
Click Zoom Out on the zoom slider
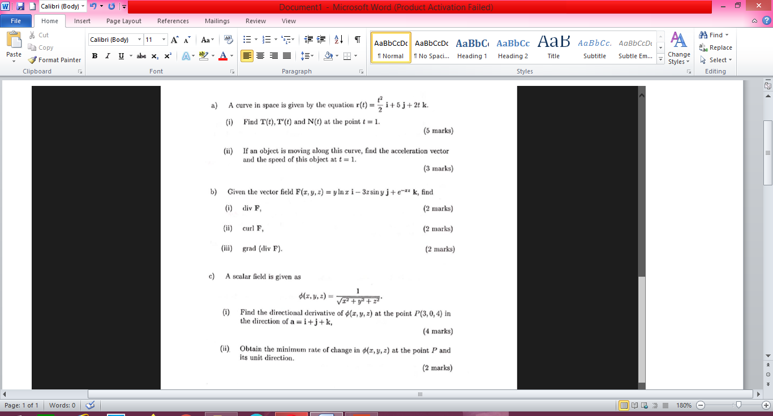(x=700, y=405)
